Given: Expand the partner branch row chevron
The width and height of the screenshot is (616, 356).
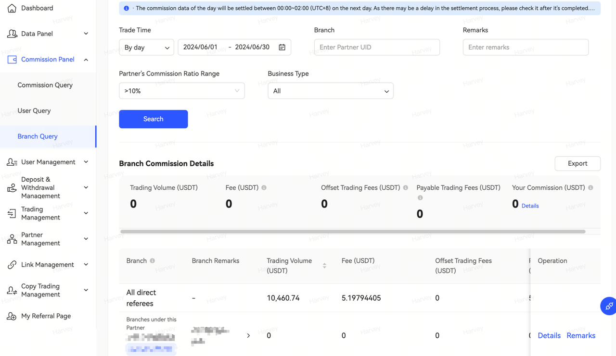Looking at the screenshot, I should coord(248,336).
